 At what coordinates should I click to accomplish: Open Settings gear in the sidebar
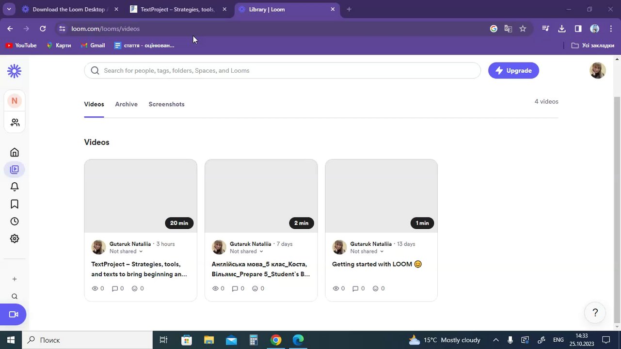(15, 238)
